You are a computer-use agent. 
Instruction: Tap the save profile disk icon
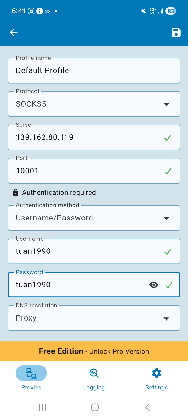click(176, 32)
